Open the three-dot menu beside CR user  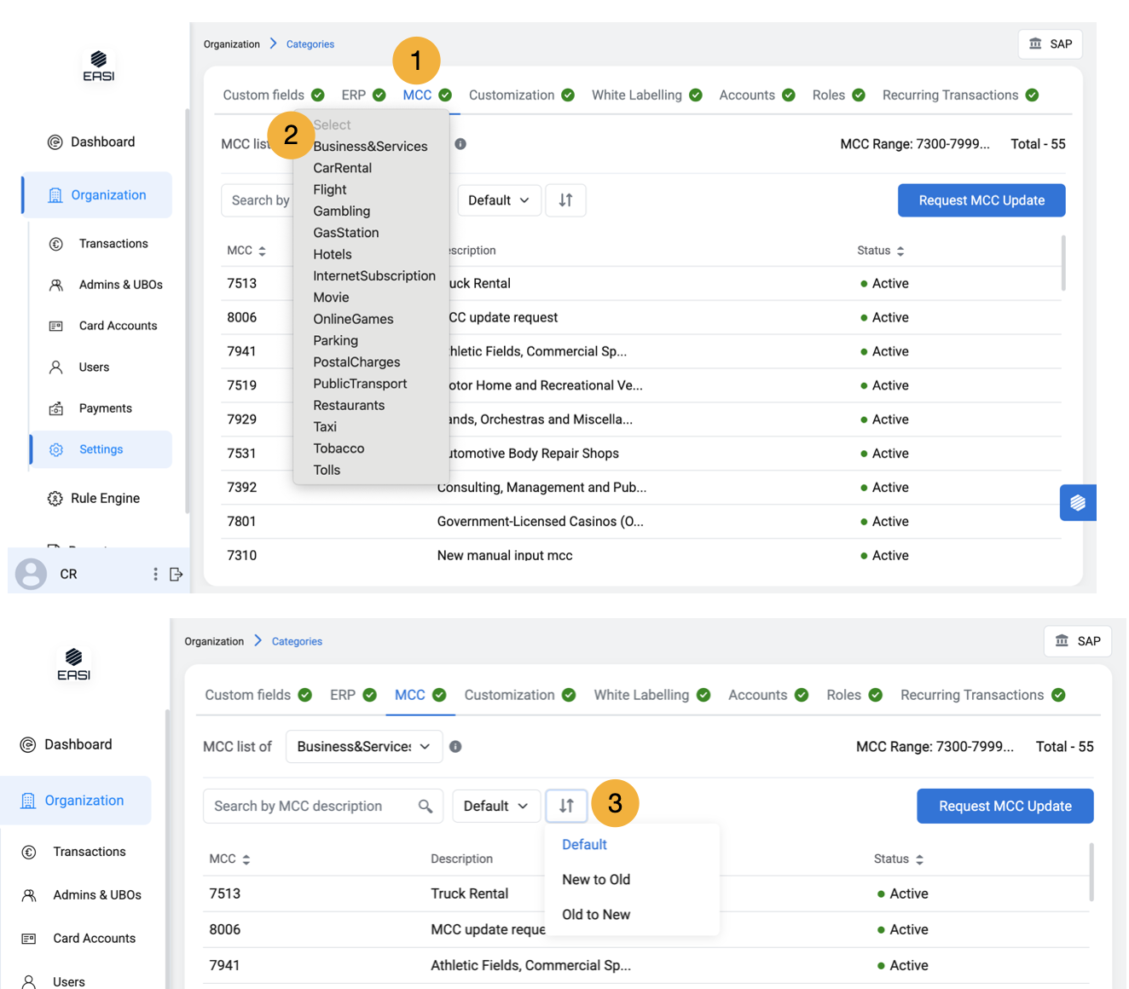[x=155, y=575]
